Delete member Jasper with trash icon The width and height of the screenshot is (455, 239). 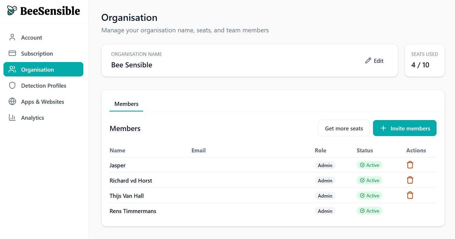tap(410, 165)
